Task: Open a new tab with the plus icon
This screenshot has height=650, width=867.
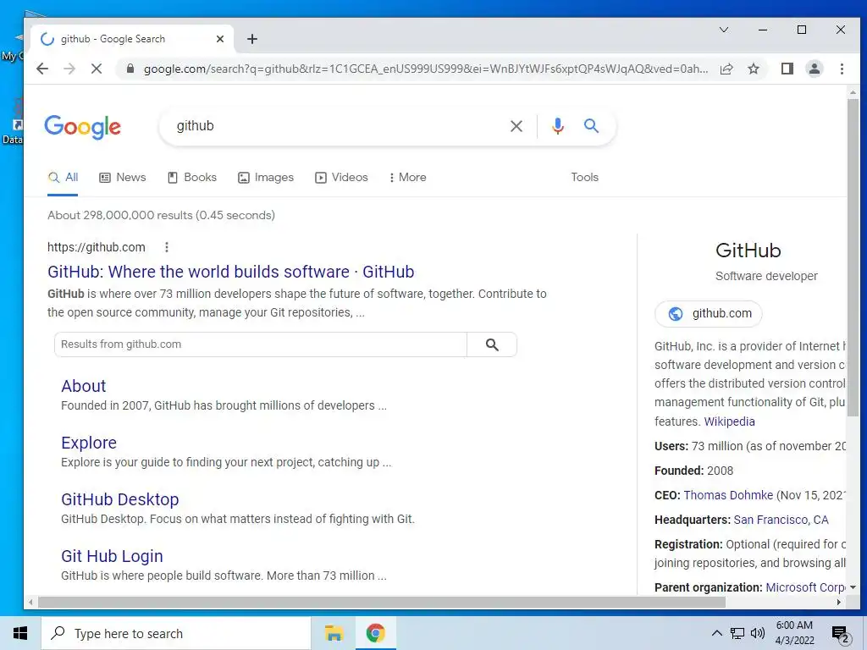Action: point(252,39)
